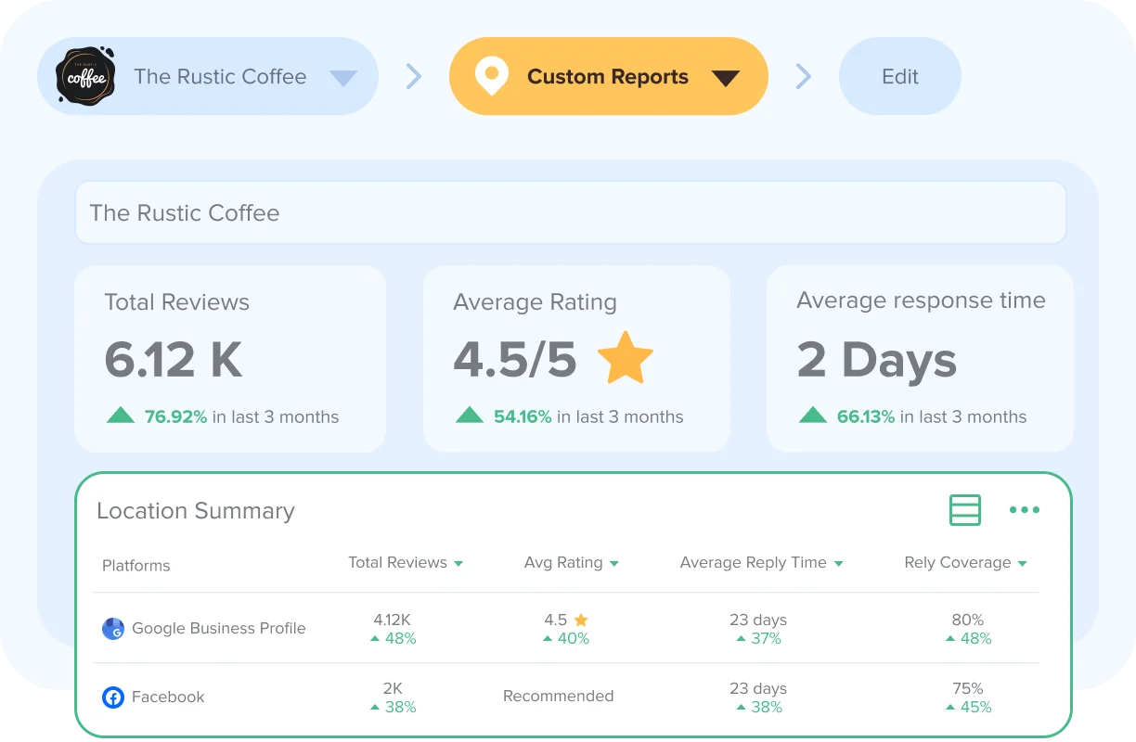Click The Rustic Coffee logo icon

click(84, 77)
